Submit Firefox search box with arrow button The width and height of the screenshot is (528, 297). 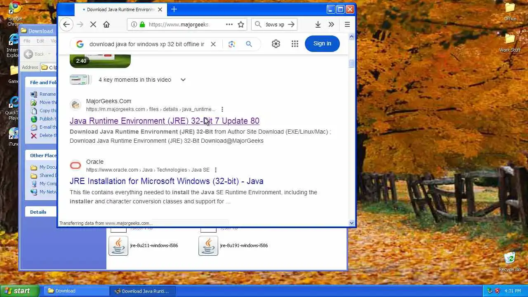click(x=291, y=24)
